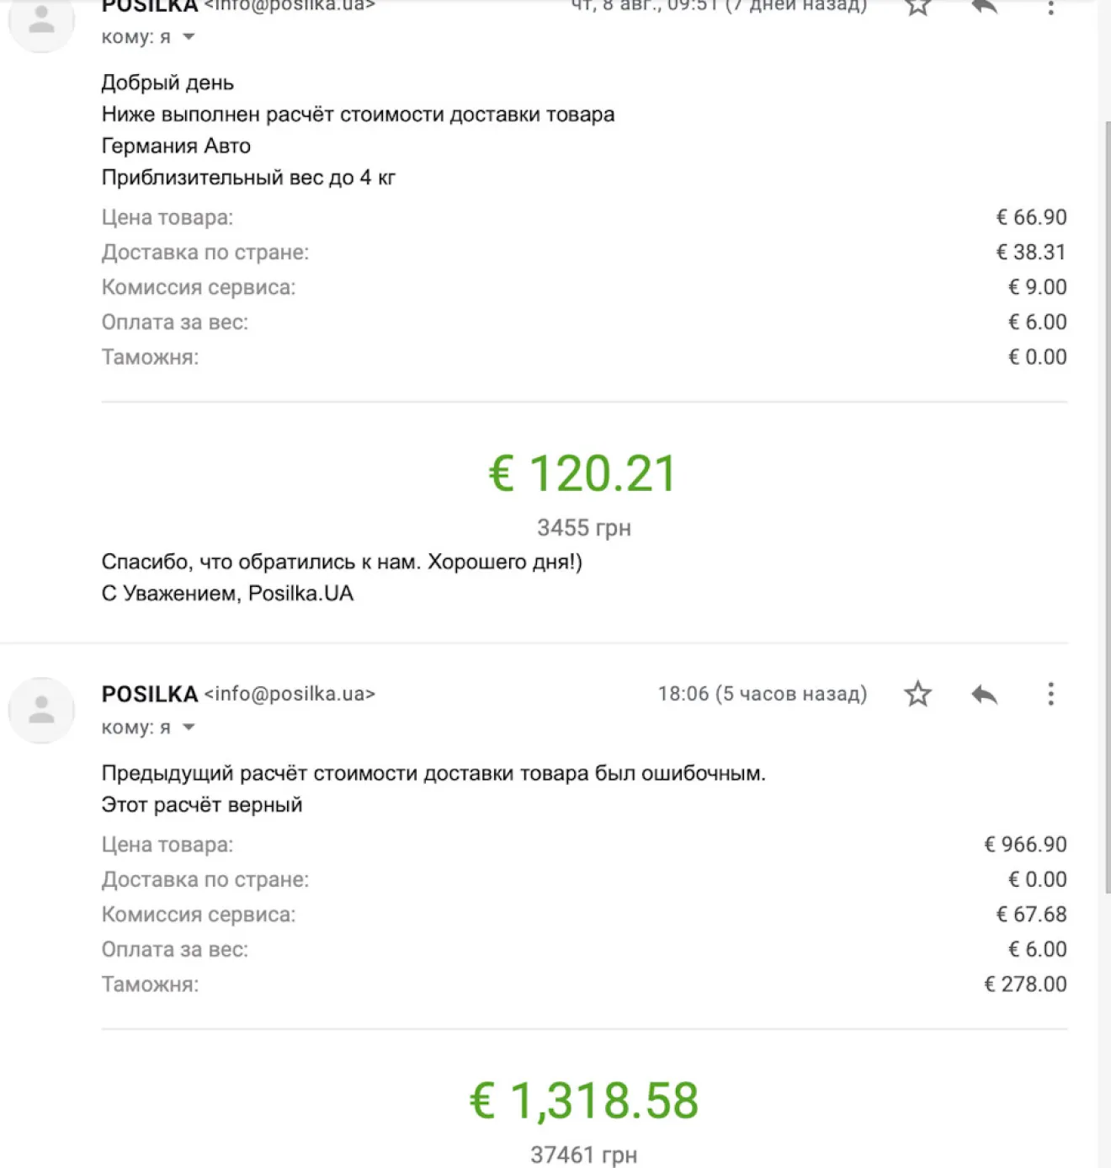Viewport: 1111px width, 1168px height.
Task: Click sender avatar of first email
Action: coord(41,23)
